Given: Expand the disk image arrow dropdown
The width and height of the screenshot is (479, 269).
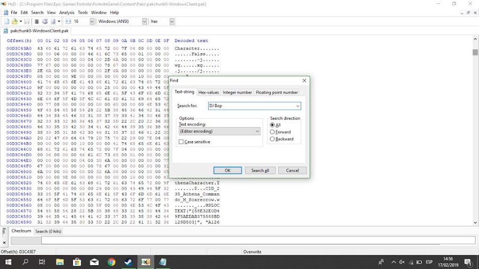Looking at the screenshot, I should pos(59,21).
